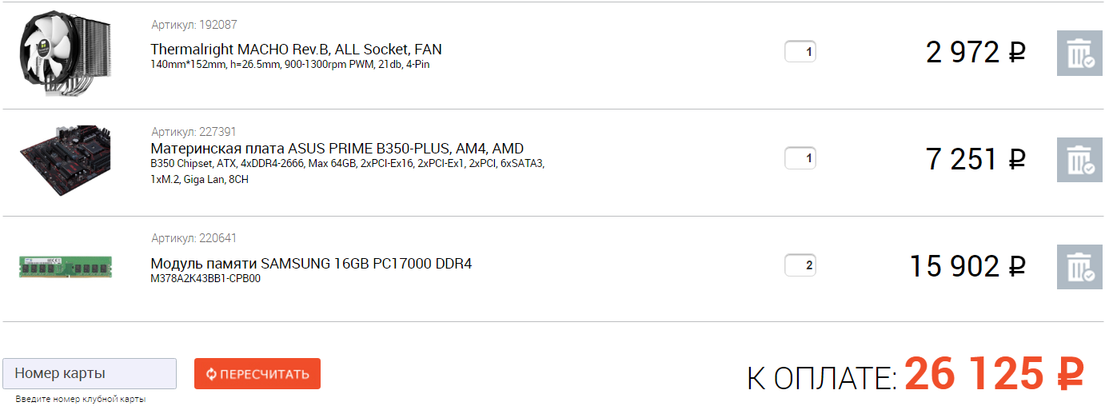Open Материнская плата ASUS PRIME B350-PLUS link
This screenshot has width=1109, height=410.
point(337,149)
